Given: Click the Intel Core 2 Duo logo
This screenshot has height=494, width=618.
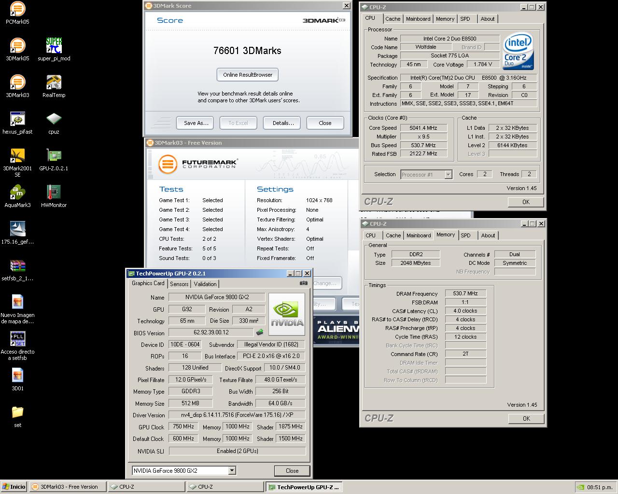Looking at the screenshot, I should point(518,51).
